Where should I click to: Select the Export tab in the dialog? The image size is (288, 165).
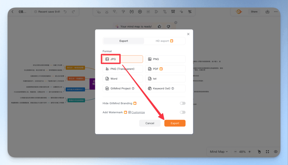click(x=123, y=41)
